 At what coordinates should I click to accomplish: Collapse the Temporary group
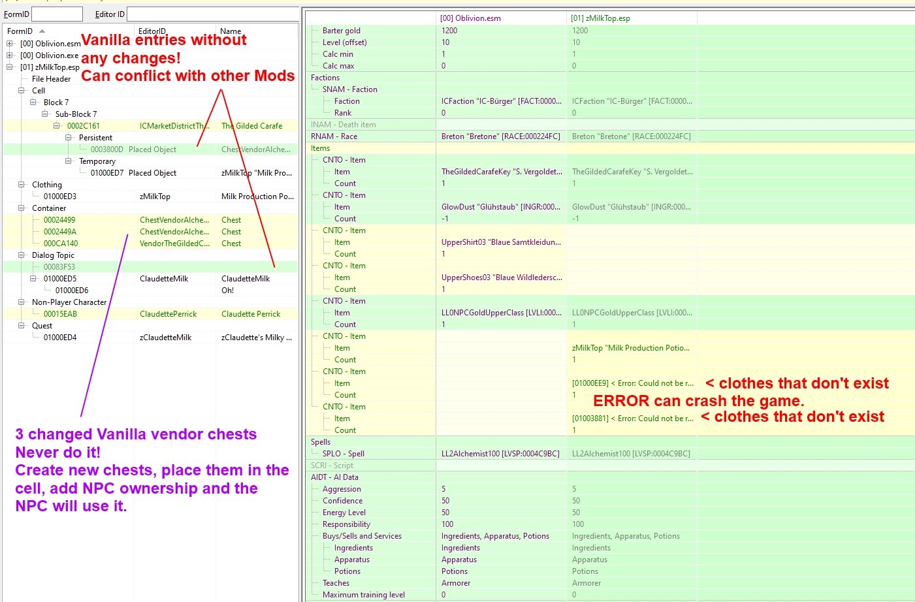69,161
